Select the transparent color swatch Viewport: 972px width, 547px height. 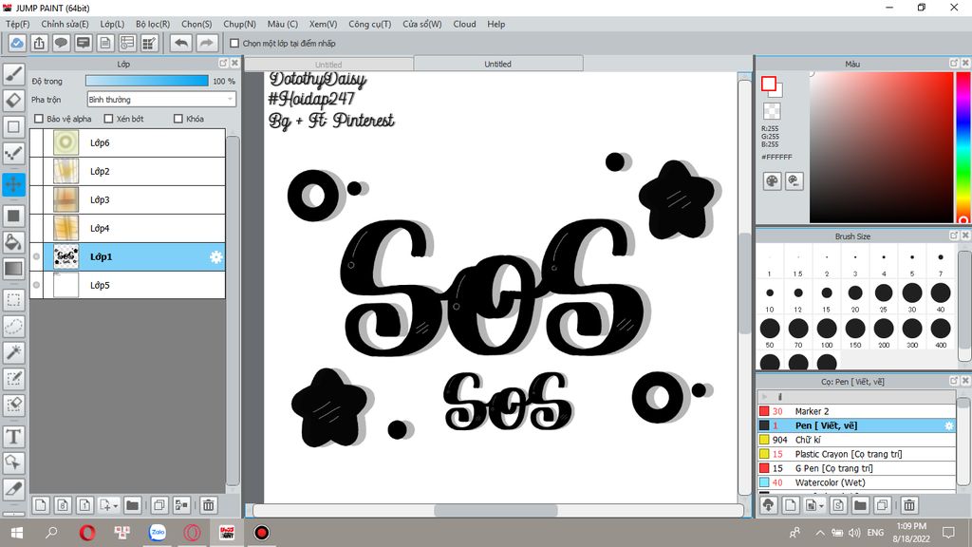772,111
